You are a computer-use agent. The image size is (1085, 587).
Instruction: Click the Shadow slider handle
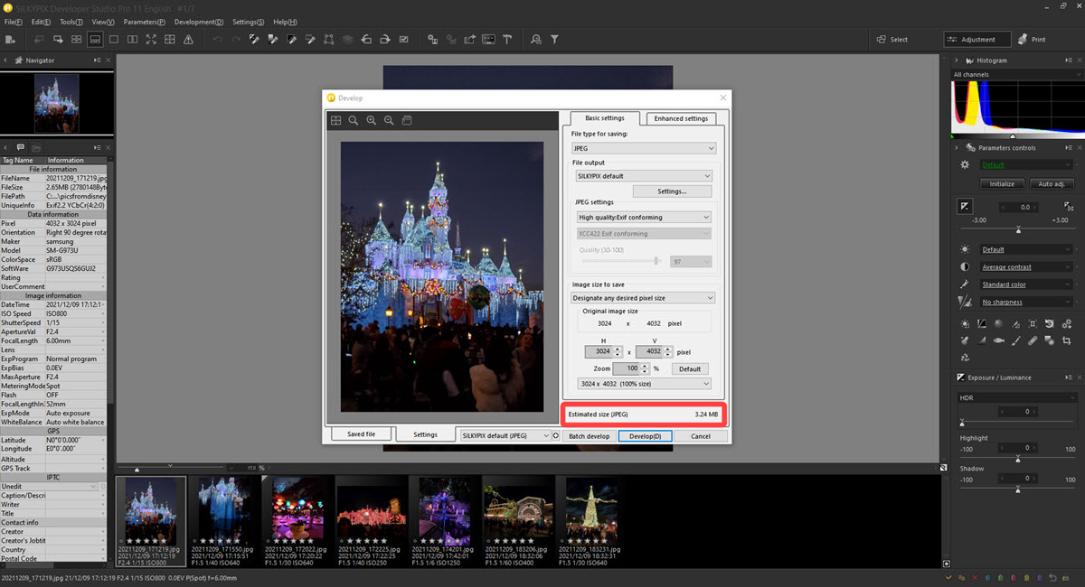[x=1018, y=489]
